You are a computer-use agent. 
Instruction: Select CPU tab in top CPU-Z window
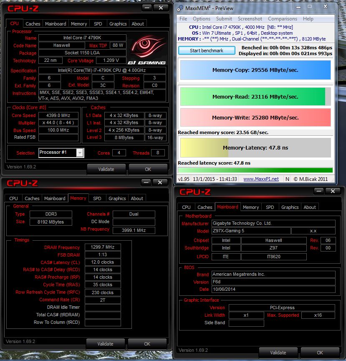click(x=14, y=23)
